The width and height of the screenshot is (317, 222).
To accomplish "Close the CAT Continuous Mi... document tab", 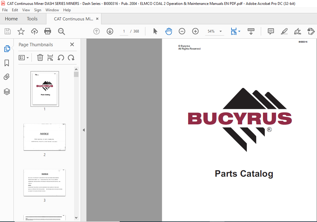I will click(x=97, y=19).
